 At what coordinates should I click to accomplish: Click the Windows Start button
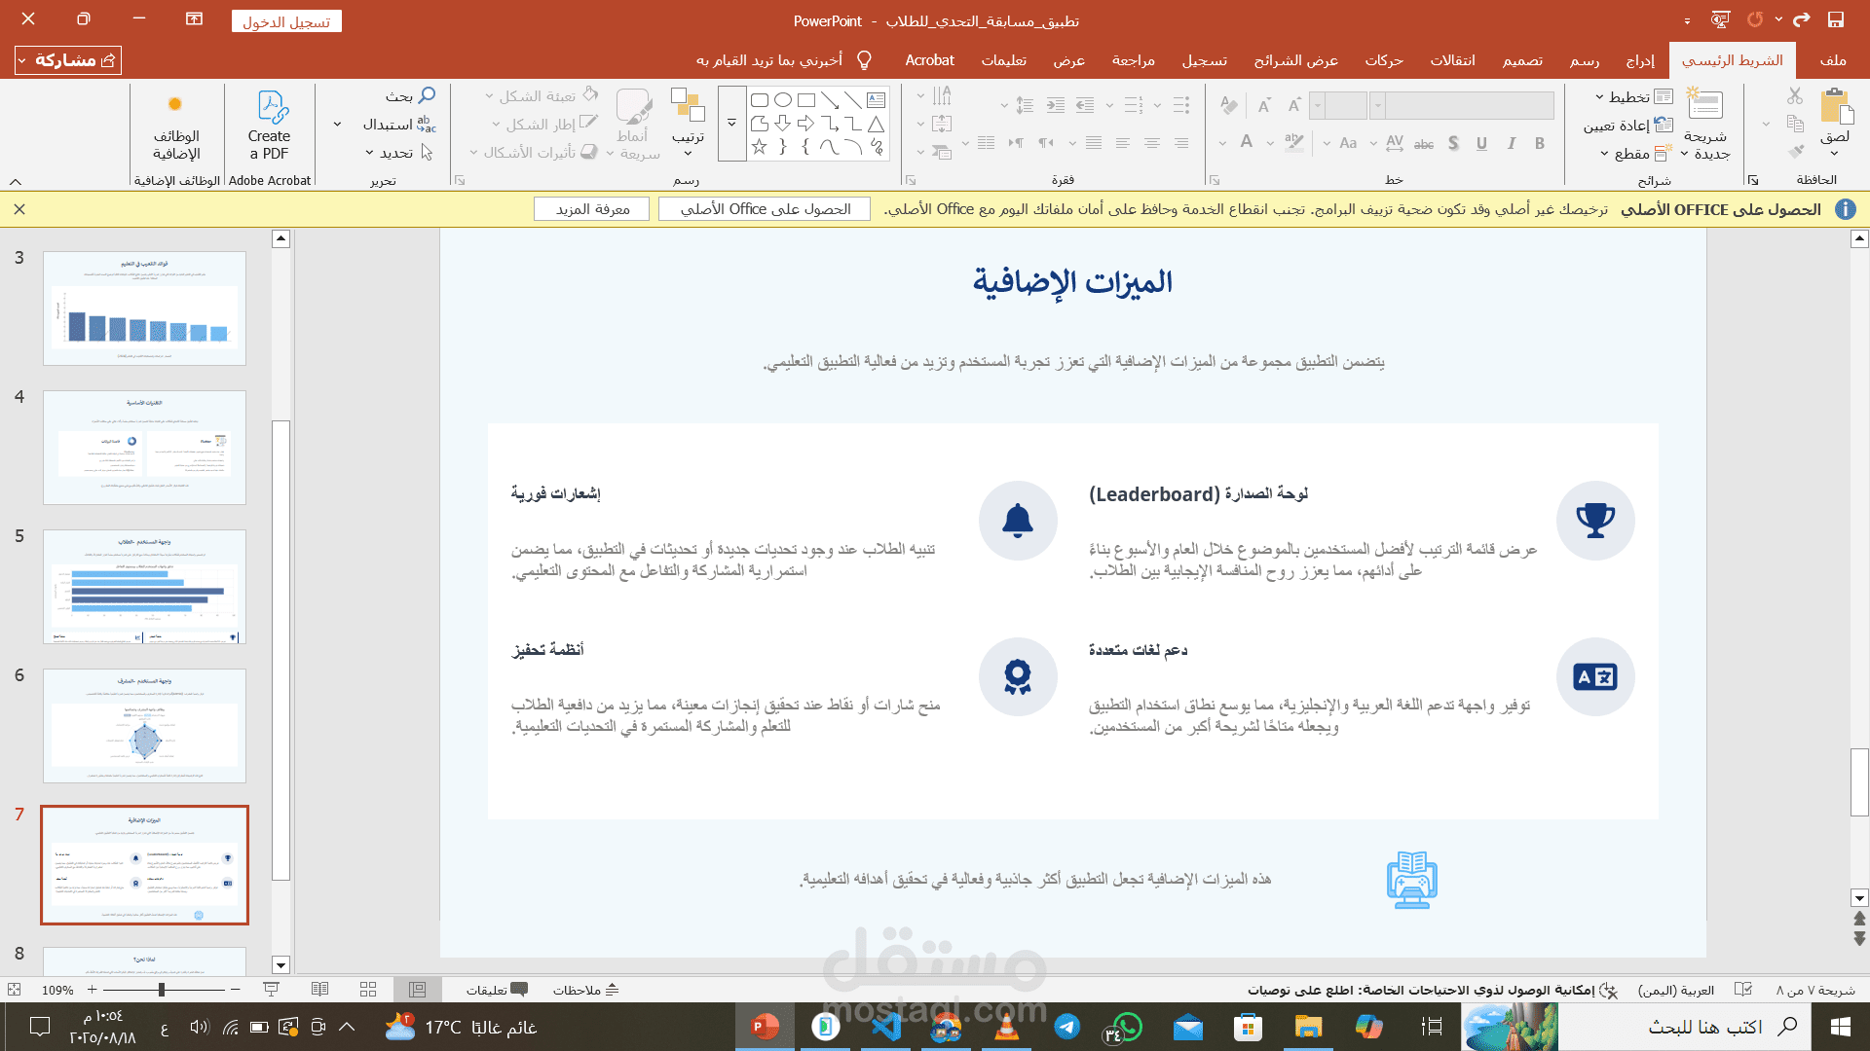1840,1027
